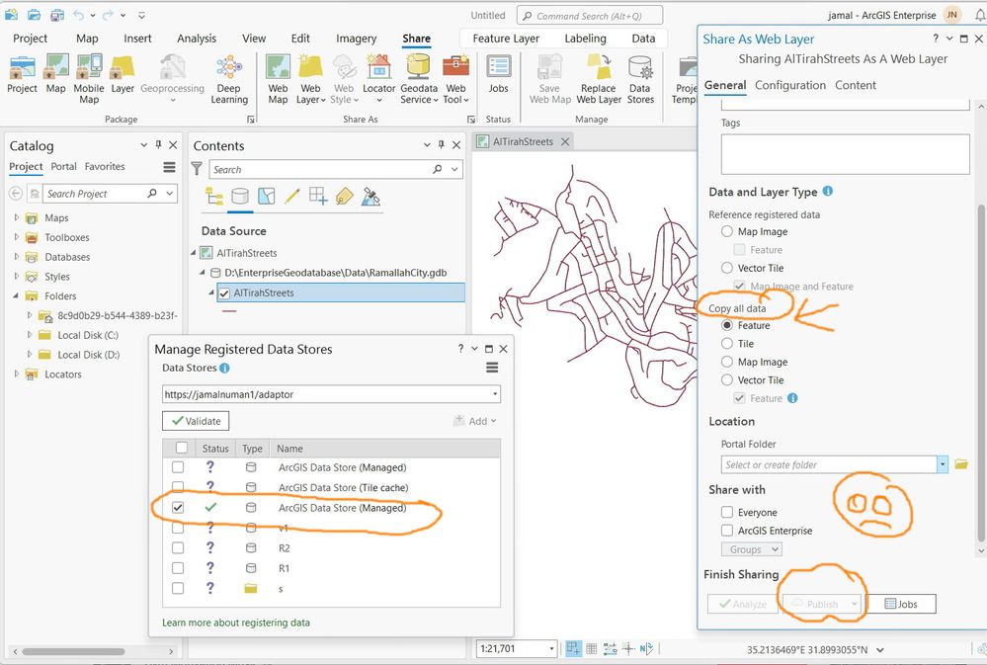Select List By Labeling tag icon

[x=345, y=197]
